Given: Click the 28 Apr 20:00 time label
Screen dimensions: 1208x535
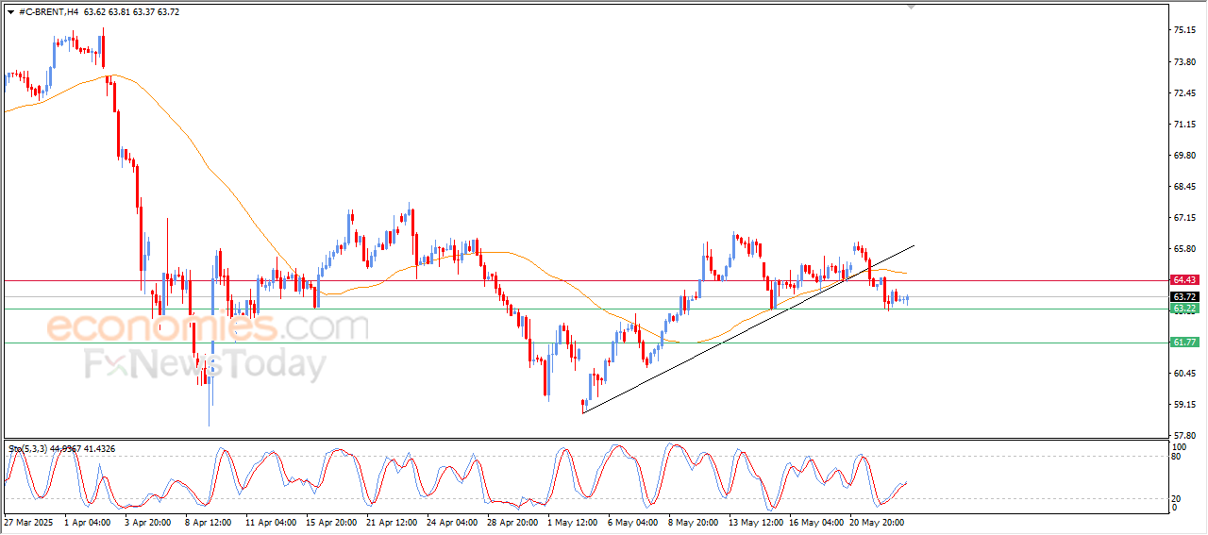Looking at the screenshot, I should [x=512, y=522].
